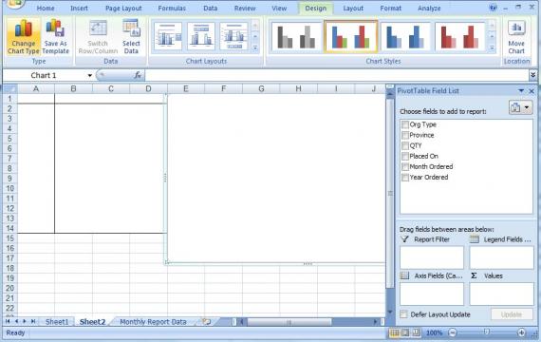Screen dimensions: 541x342
Task: Choose the gray chart style
Action: tap(296, 37)
